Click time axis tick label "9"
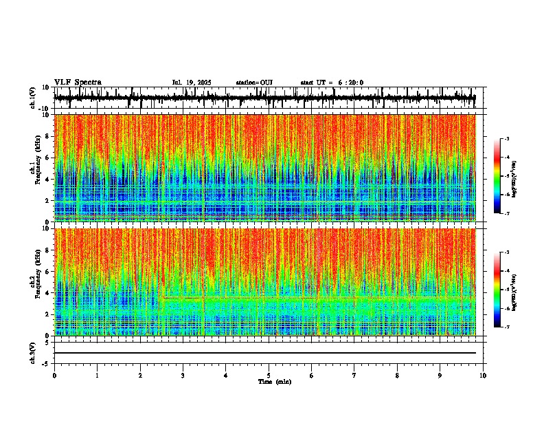Image resolution: width=544 pixels, height=421 pixels. point(440,376)
